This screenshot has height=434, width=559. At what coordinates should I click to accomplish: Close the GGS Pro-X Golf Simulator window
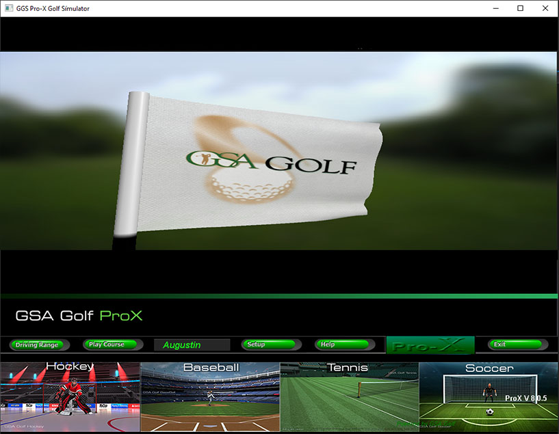pyautogui.click(x=545, y=8)
